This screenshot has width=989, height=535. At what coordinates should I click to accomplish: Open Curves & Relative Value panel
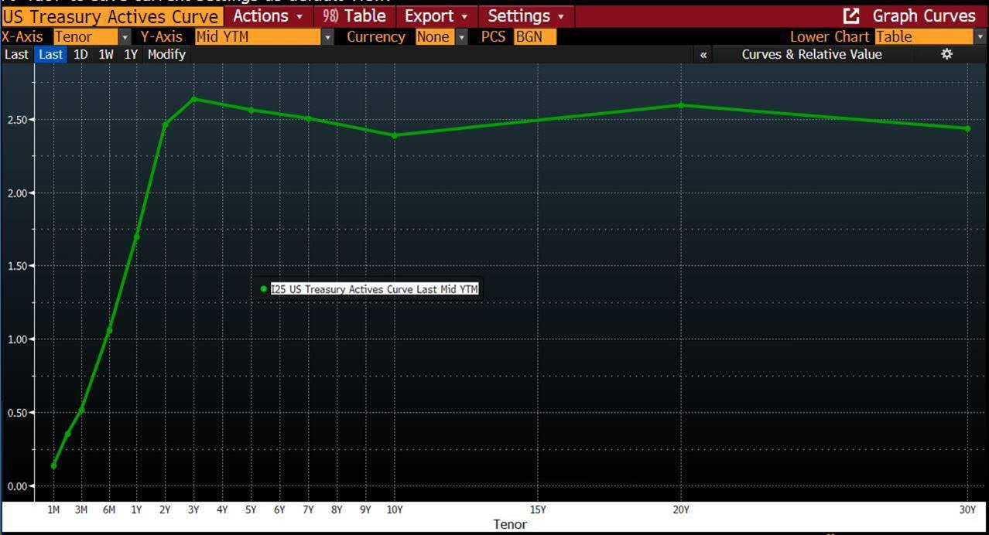(x=812, y=54)
